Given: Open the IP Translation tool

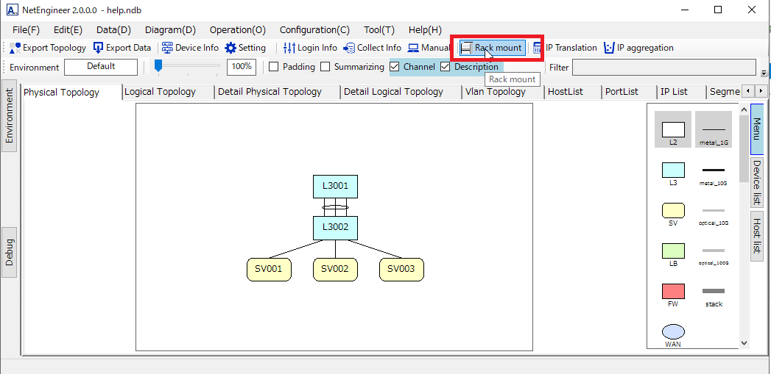Looking at the screenshot, I should click(538, 48).
